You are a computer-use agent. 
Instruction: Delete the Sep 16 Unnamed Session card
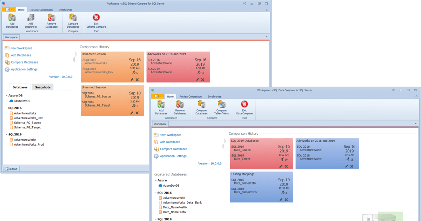137,80
